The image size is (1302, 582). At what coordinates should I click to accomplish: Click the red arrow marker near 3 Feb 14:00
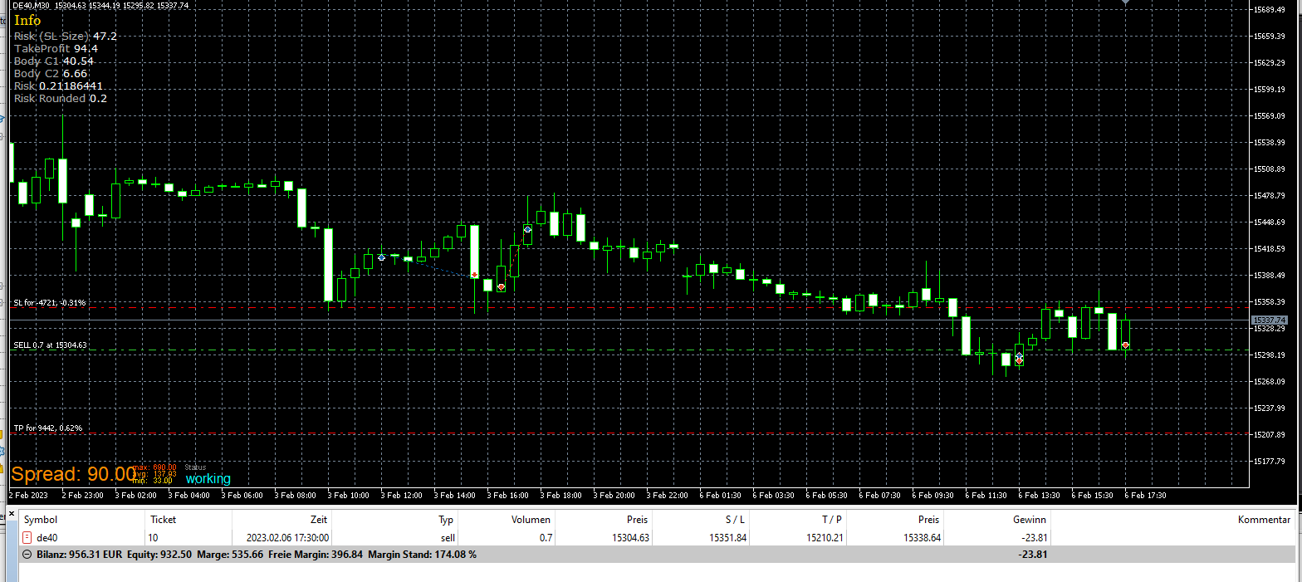click(x=474, y=274)
